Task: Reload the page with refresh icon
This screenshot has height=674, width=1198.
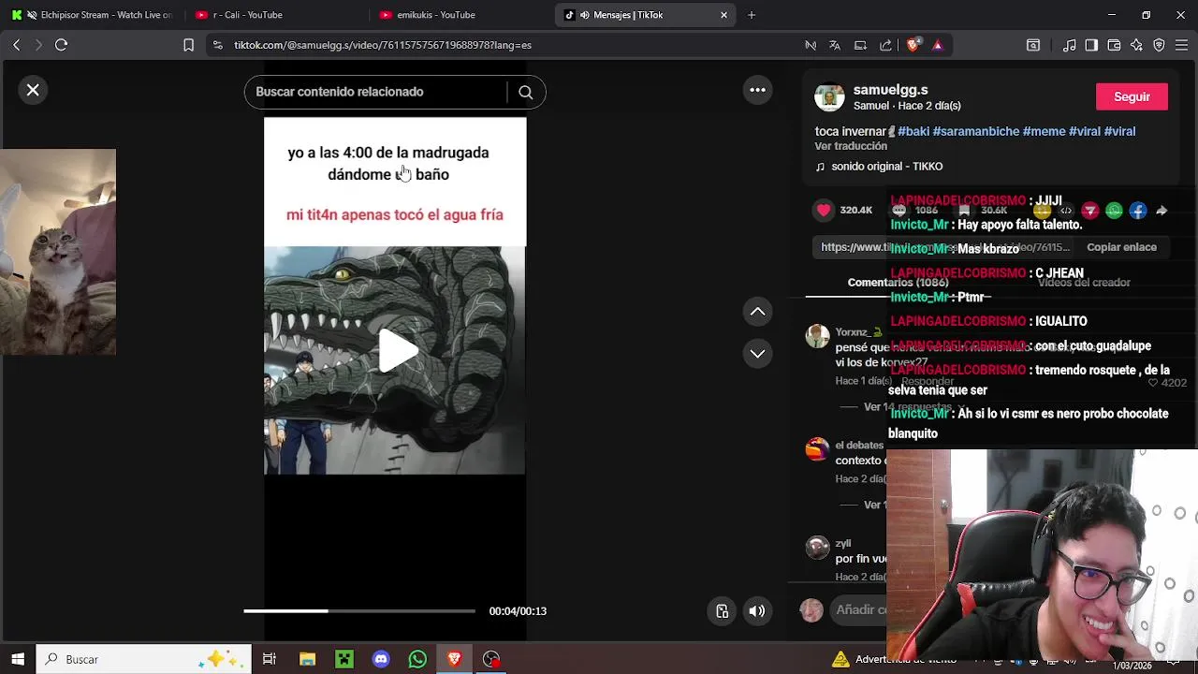Action: pyautogui.click(x=61, y=45)
